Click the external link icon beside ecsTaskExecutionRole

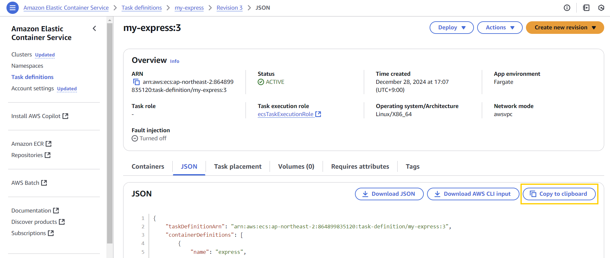point(318,114)
